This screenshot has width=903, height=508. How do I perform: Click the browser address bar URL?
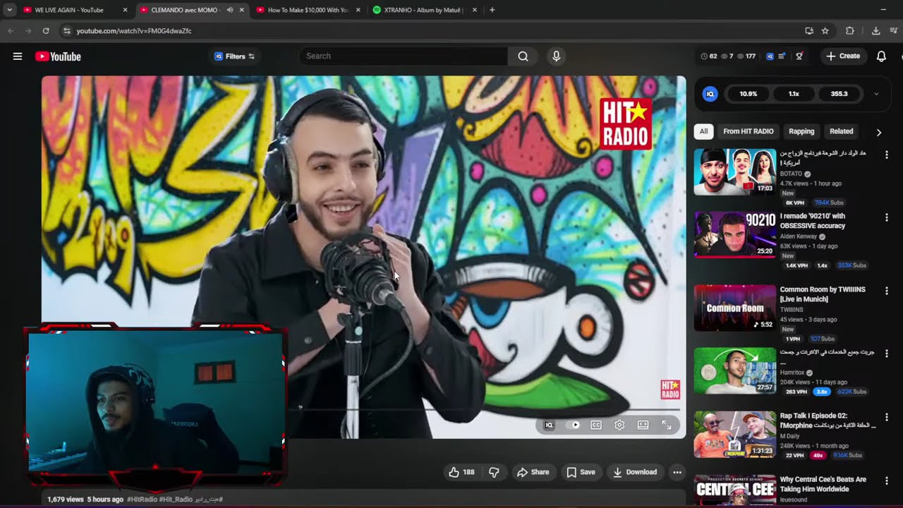pyautogui.click(x=134, y=31)
